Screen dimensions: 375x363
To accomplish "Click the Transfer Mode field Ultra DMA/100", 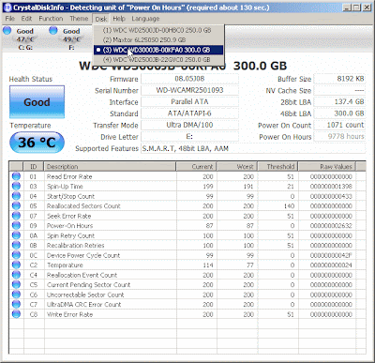I will (189, 125).
